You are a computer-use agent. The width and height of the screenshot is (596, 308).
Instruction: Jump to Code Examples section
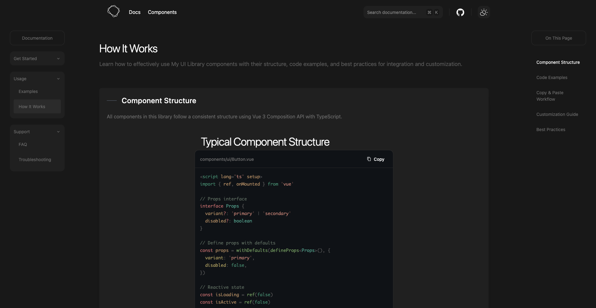point(552,77)
